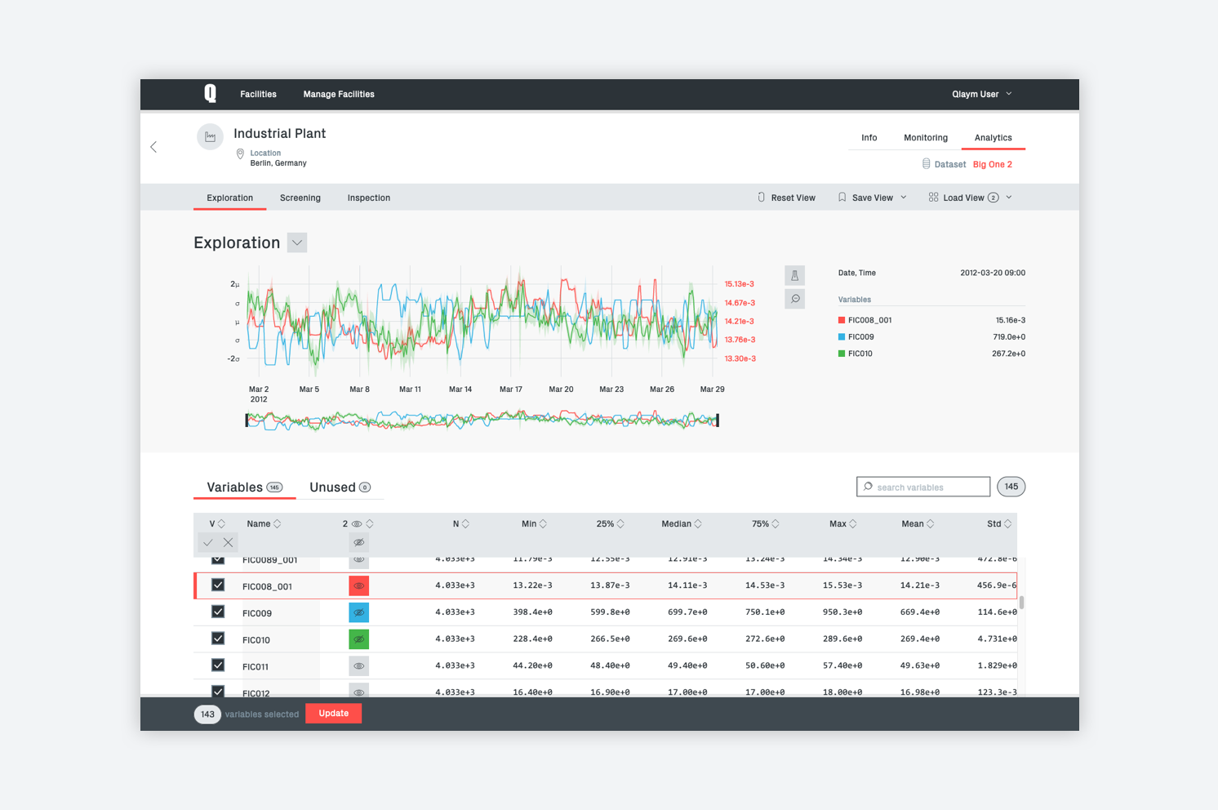The image size is (1218, 810).
Task: Uncheck the FIC010 checkbox
Action: pyautogui.click(x=218, y=639)
